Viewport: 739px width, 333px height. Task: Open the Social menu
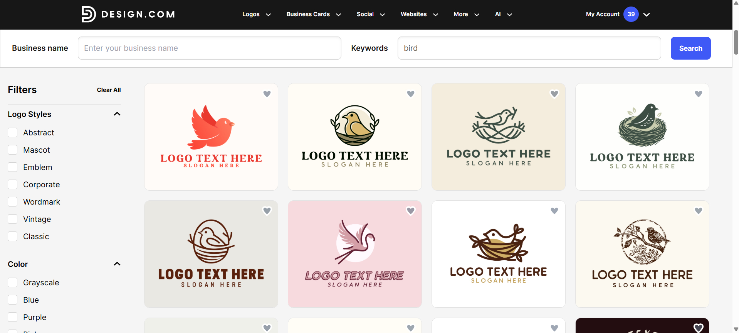[365, 14]
